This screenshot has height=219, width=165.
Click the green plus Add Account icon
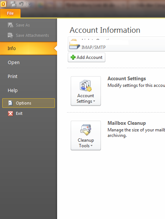(73, 57)
